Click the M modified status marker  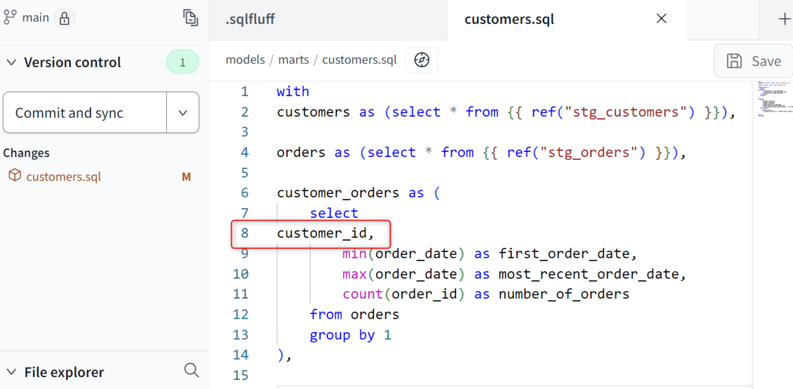(x=186, y=177)
